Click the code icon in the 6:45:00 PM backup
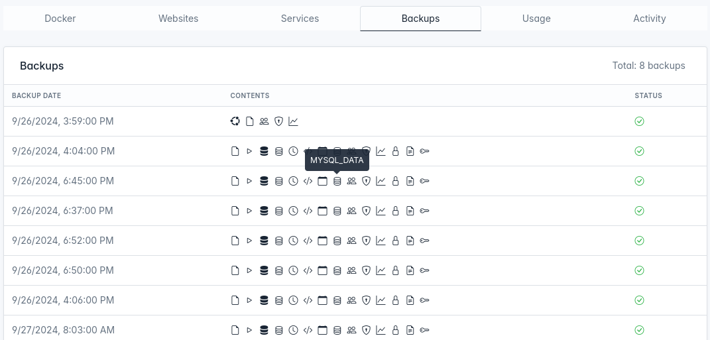This screenshot has height=340, width=710. (308, 181)
